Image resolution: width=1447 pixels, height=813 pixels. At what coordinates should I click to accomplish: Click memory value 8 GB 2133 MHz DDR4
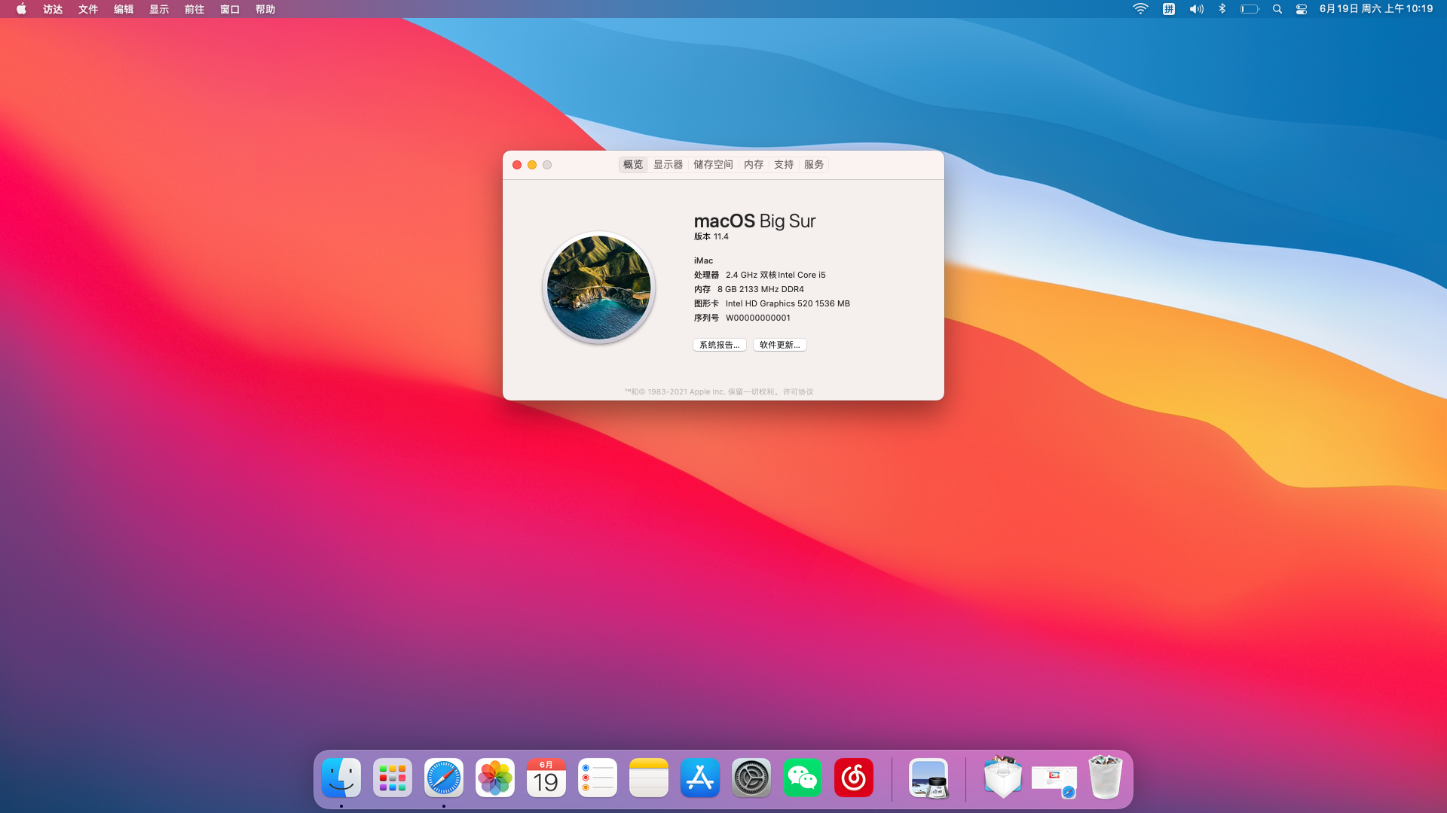click(760, 289)
